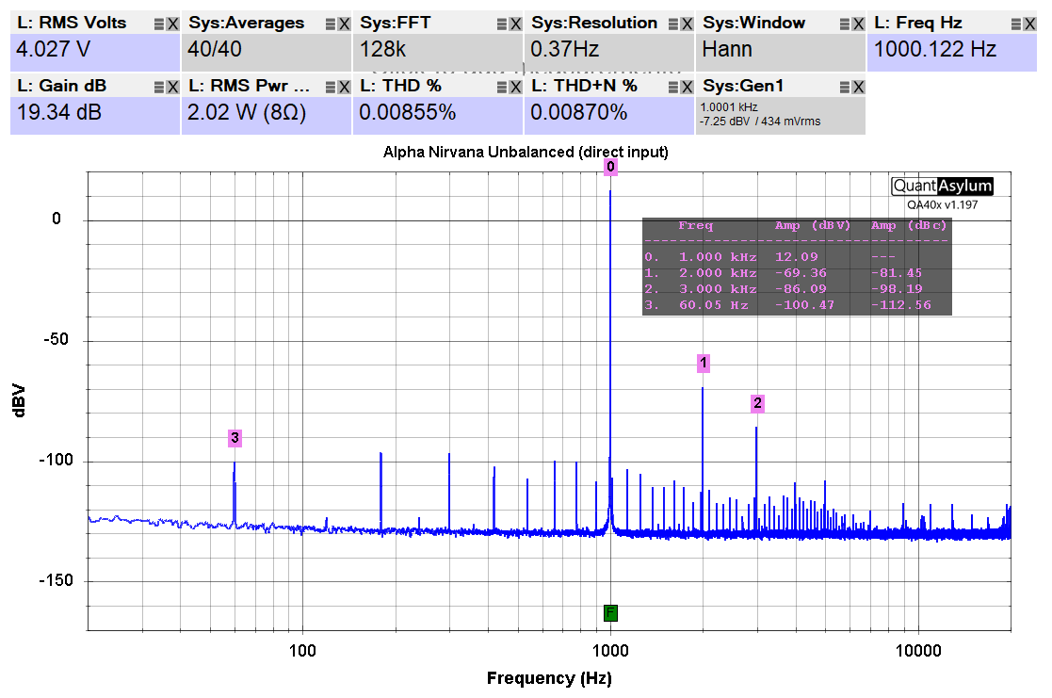Click the green F fundamental marker
This screenshot has height=698, width=1052.
coord(610,613)
